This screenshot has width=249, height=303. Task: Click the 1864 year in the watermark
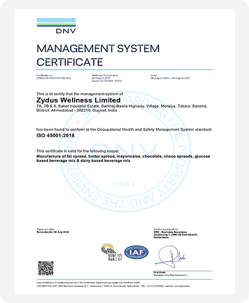point(125,184)
